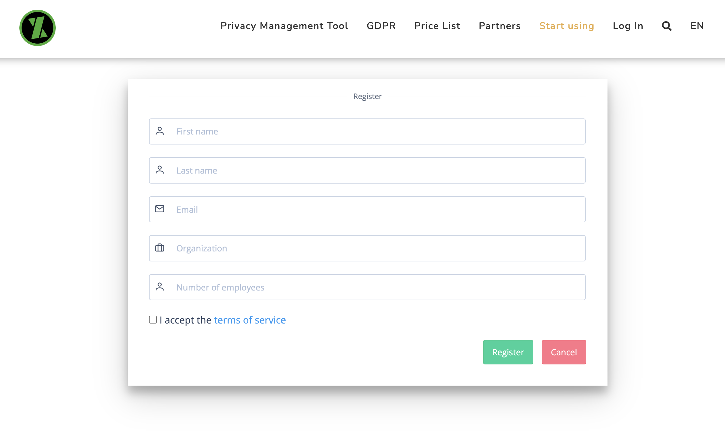Image resolution: width=725 pixels, height=435 pixels.
Task: Navigate to Partners in the navbar
Action: point(500,26)
